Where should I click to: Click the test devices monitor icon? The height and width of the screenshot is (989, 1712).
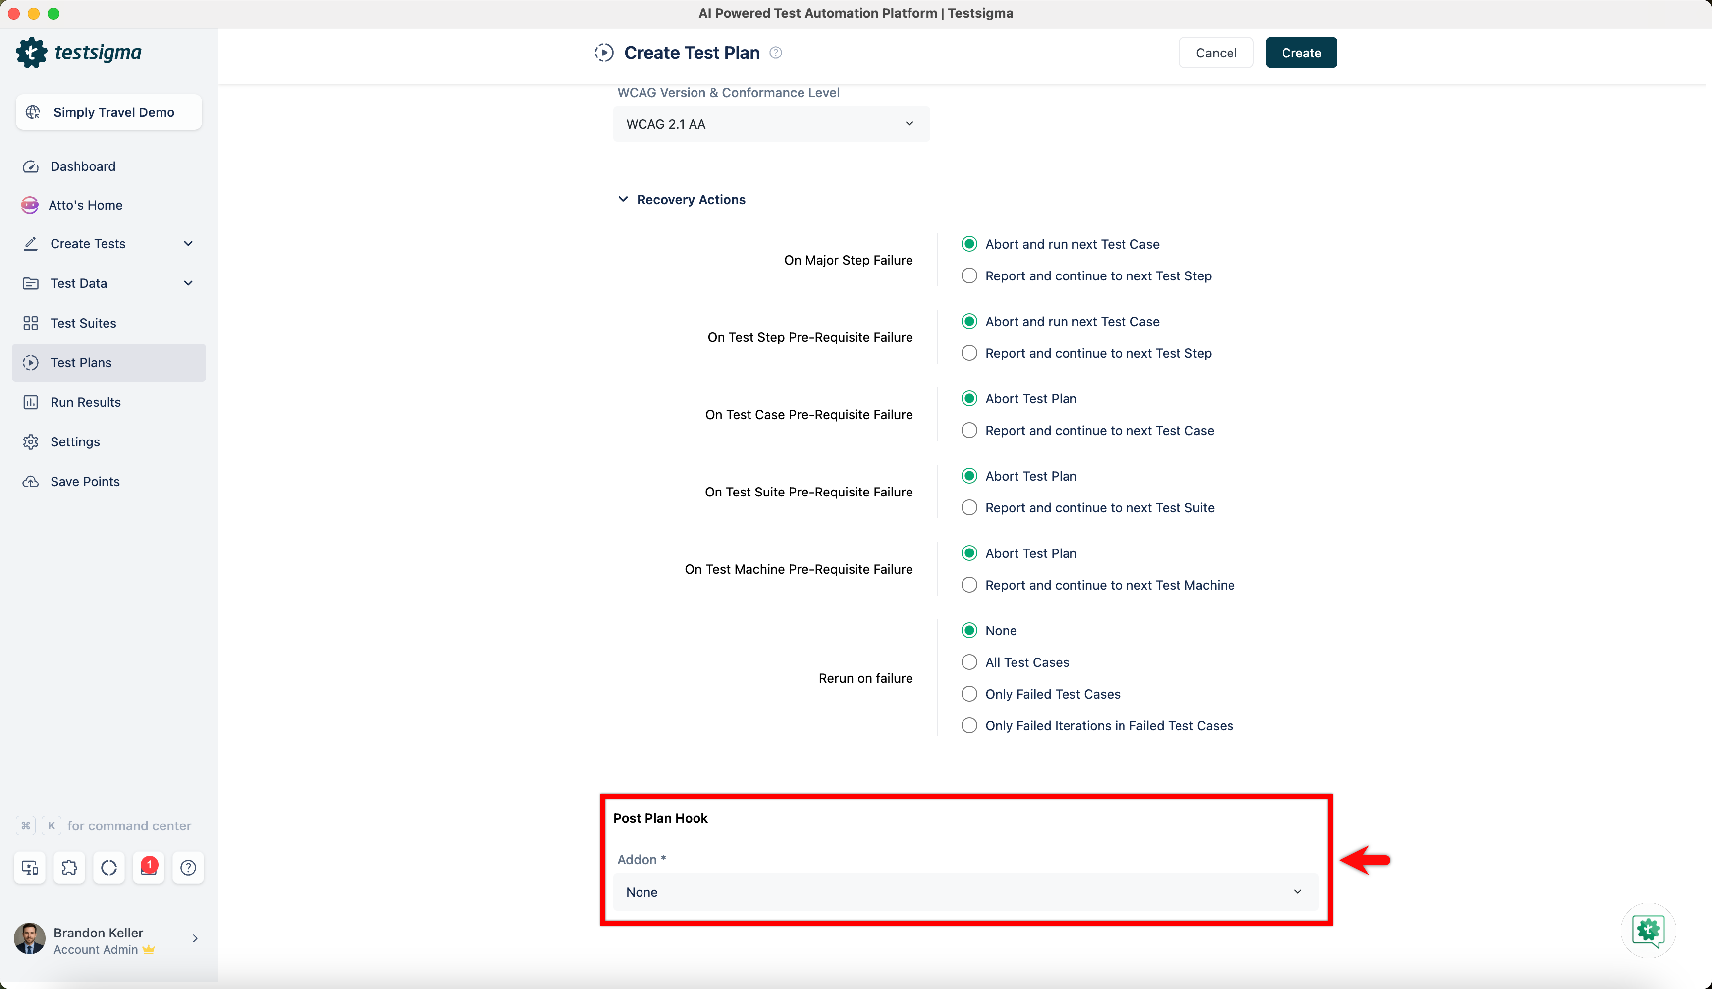[x=30, y=868]
